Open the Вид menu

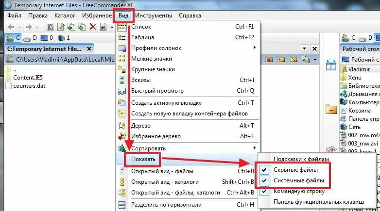coord(123,16)
